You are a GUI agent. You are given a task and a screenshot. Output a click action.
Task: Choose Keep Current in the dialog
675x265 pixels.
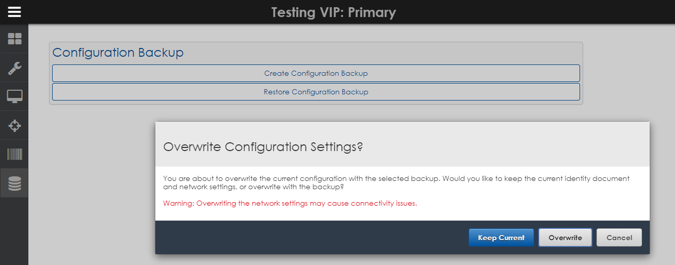pos(501,238)
